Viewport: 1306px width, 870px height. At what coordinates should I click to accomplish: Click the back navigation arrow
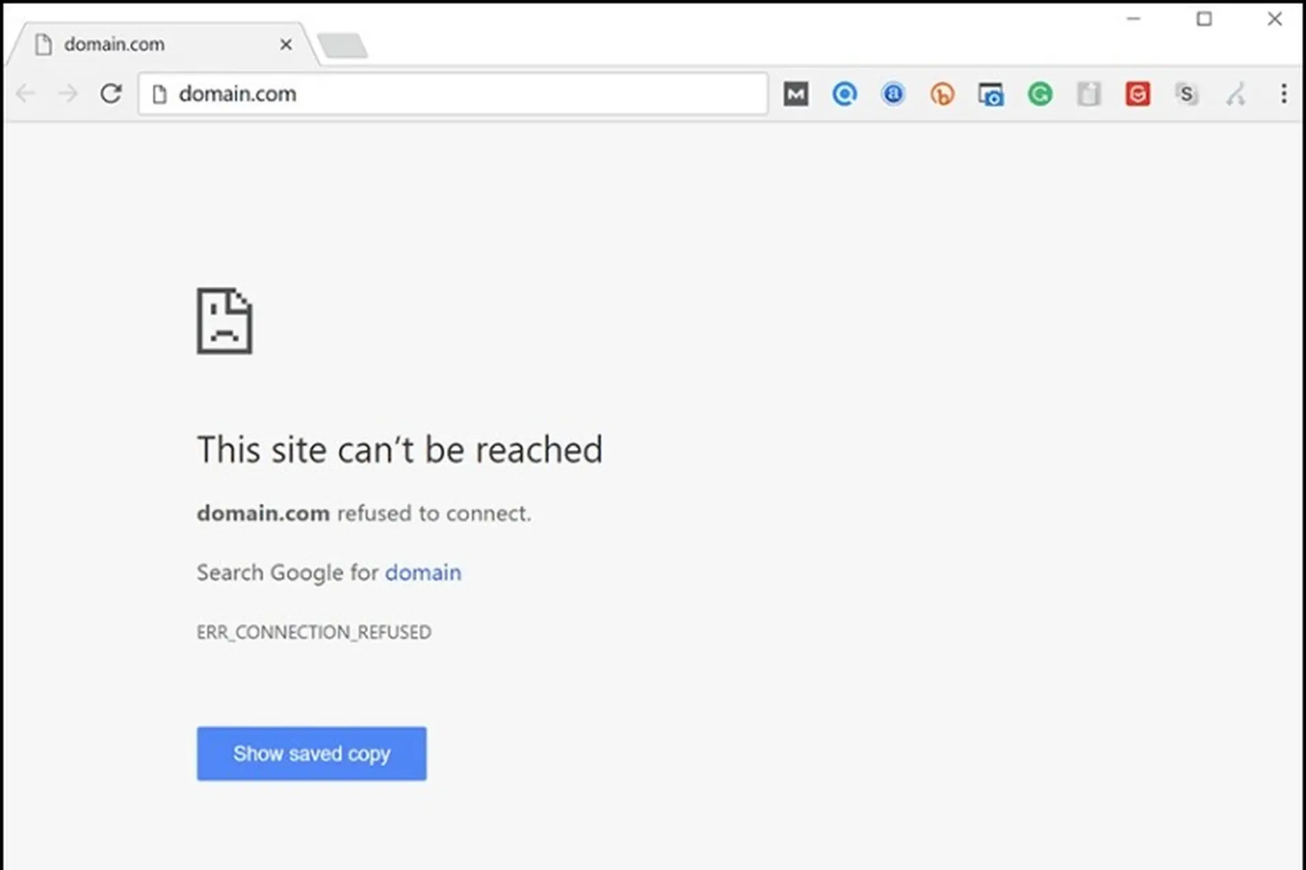[x=26, y=94]
